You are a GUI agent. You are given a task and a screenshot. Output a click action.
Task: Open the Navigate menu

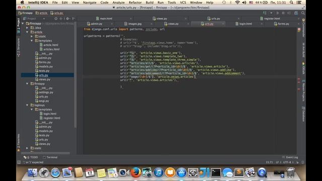[90, 3]
